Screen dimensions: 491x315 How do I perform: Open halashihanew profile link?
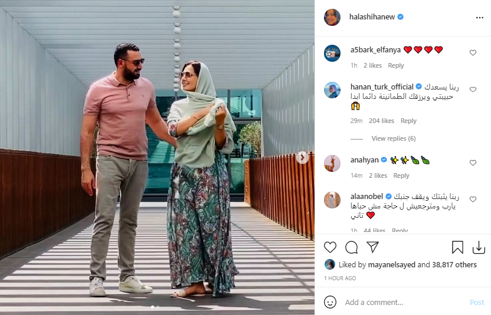coord(372,17)
